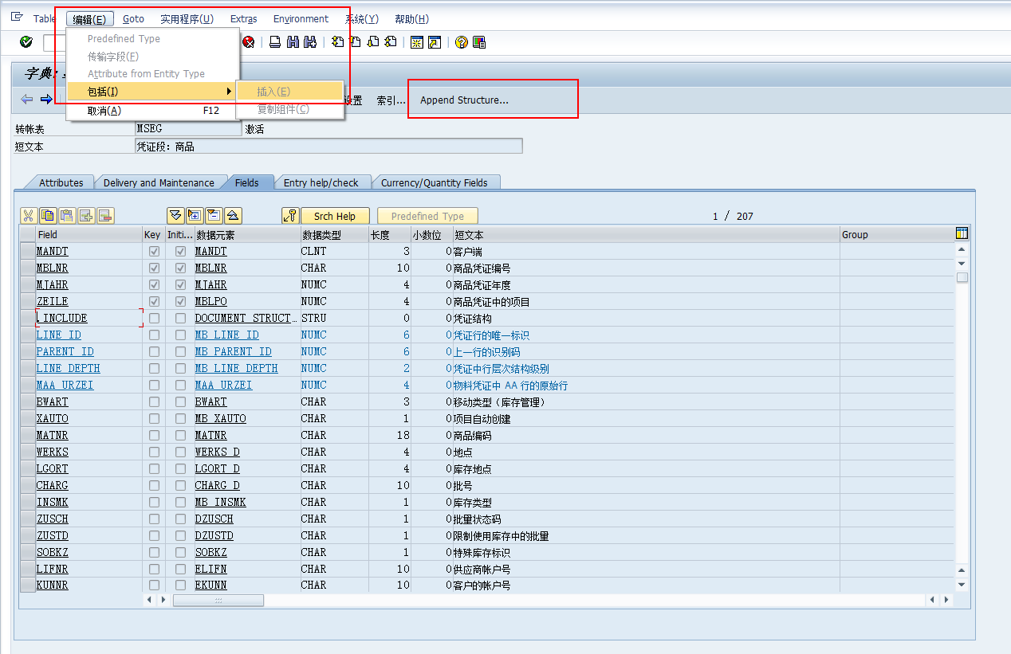This screenshot has height=654, width=1011.
Task: Toggle Key checkbox for MATNR row
Action: click(x=154, y=436)
